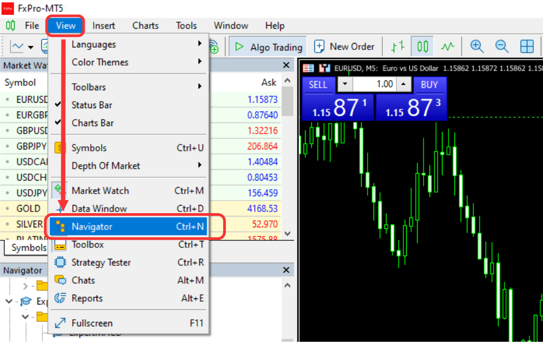The height and width of the screenshot is (342, 543).
Task: Place a New Order
Action: pos(345,46)
